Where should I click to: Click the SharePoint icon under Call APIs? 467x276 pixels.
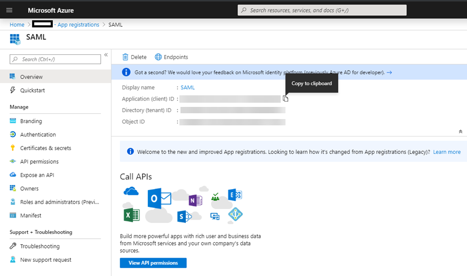pyautogui.click(x=184, y=216)
